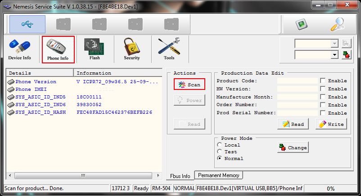The image size is (361, 196).
Task: Select the SYS_ASIC_ID_IND6 row
Action: click(x=84, y=105)
